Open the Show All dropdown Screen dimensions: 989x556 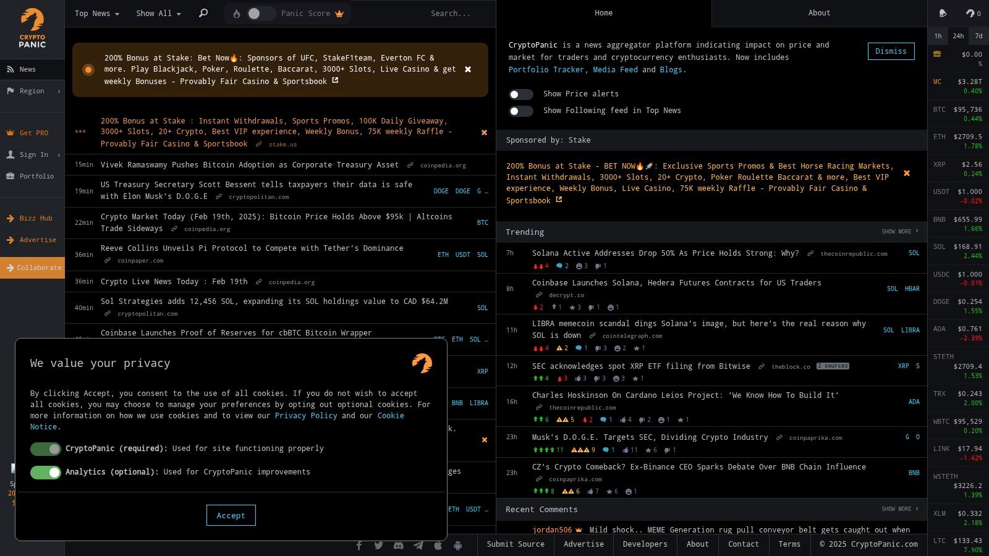(x=158, y=14)
